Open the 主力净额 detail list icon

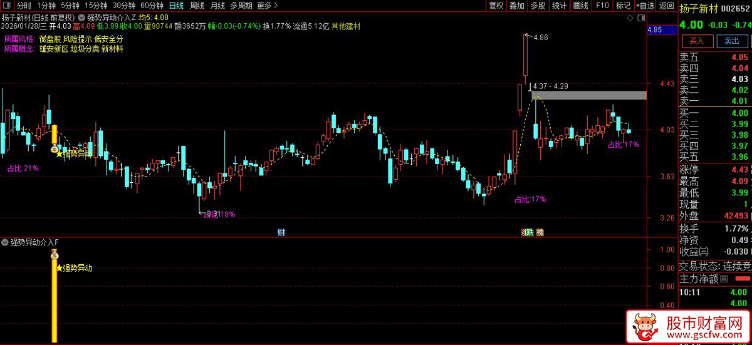(x=724, y=279)
